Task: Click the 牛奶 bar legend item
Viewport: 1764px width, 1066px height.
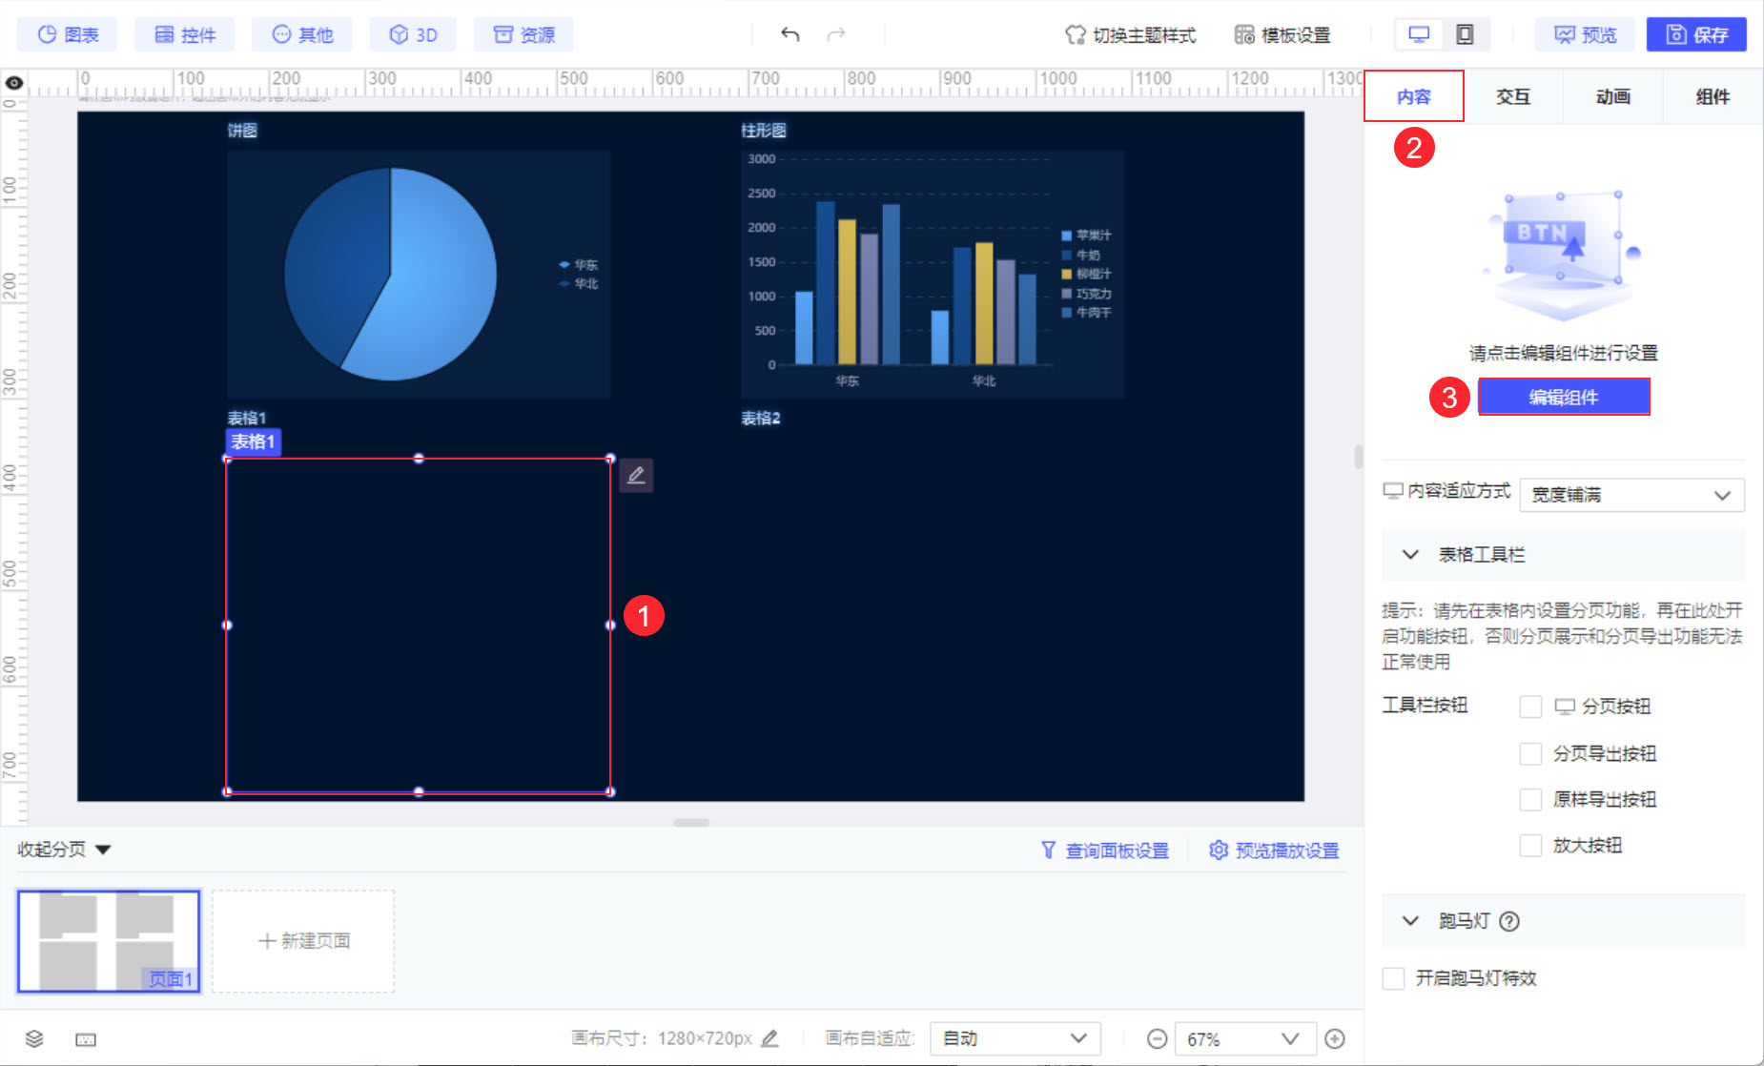Action: pos(1080,255)
